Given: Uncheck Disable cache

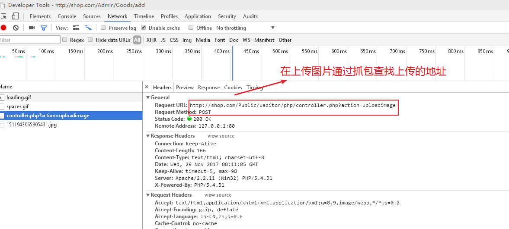Looking at the screenshot, I should [144, 28].
